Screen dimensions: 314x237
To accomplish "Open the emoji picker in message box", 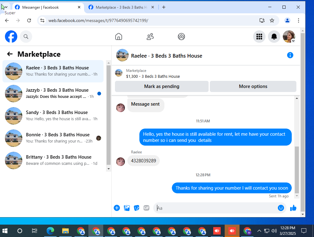I will (281, 208).
